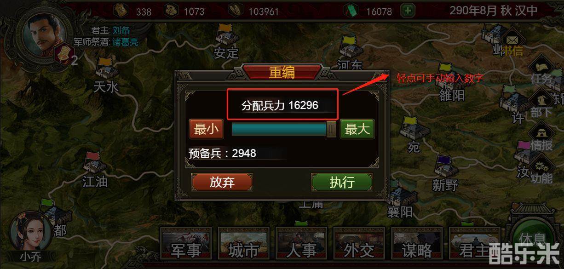This screenshot has width=564, height=269.
Task: Click 执行 to confirm reorganization
Action: click(x=342, y=183)
